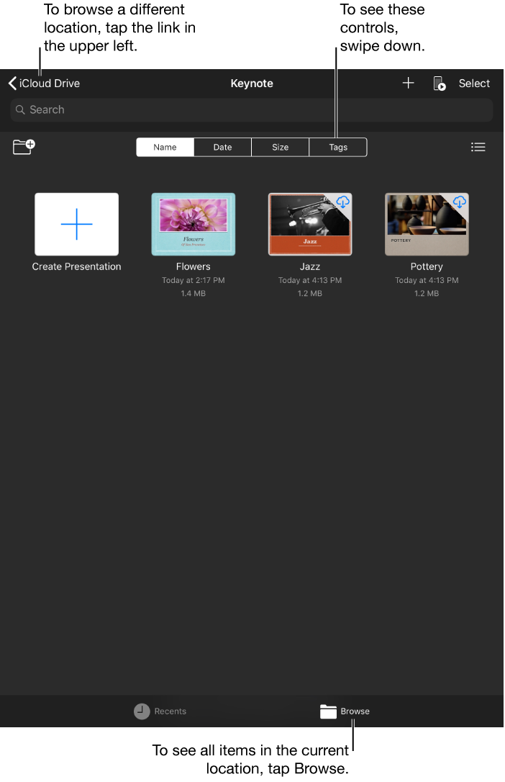Download Pottery via its cloud icon

[x=459, y=202]
